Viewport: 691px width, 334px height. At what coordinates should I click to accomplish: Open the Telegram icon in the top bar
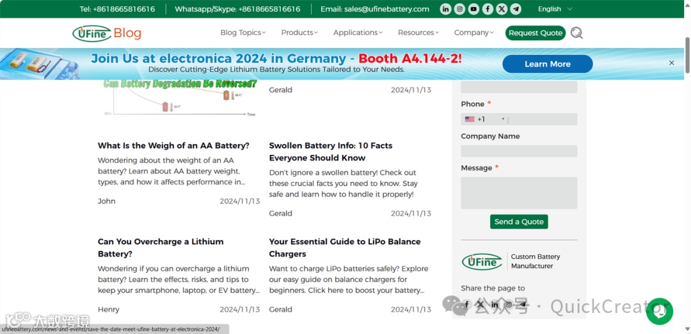tap(516, 9)
